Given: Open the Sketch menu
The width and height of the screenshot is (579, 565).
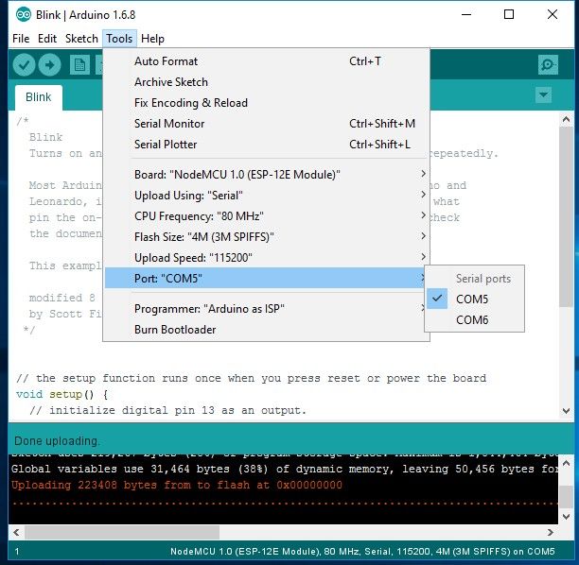Looking at the screenshot, I should (81, 39).
